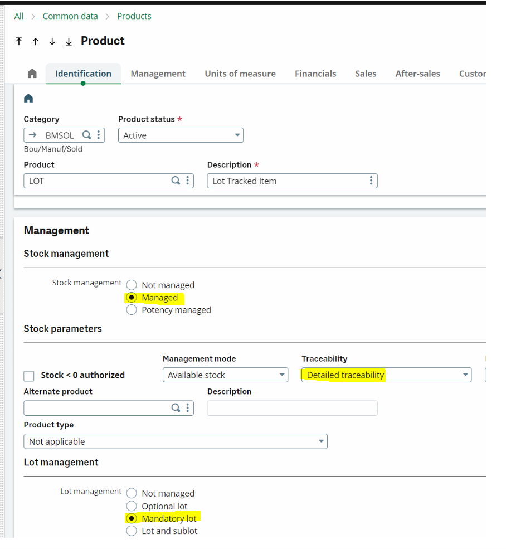This screenshot has width=506, height=549.
Task: Expand the Traceability dropdown
Action: point(466,375)
